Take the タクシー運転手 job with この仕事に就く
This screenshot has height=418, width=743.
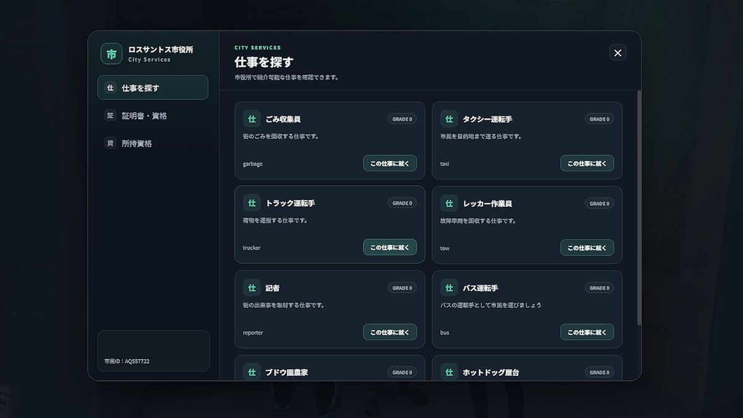[x=587, y=163]
